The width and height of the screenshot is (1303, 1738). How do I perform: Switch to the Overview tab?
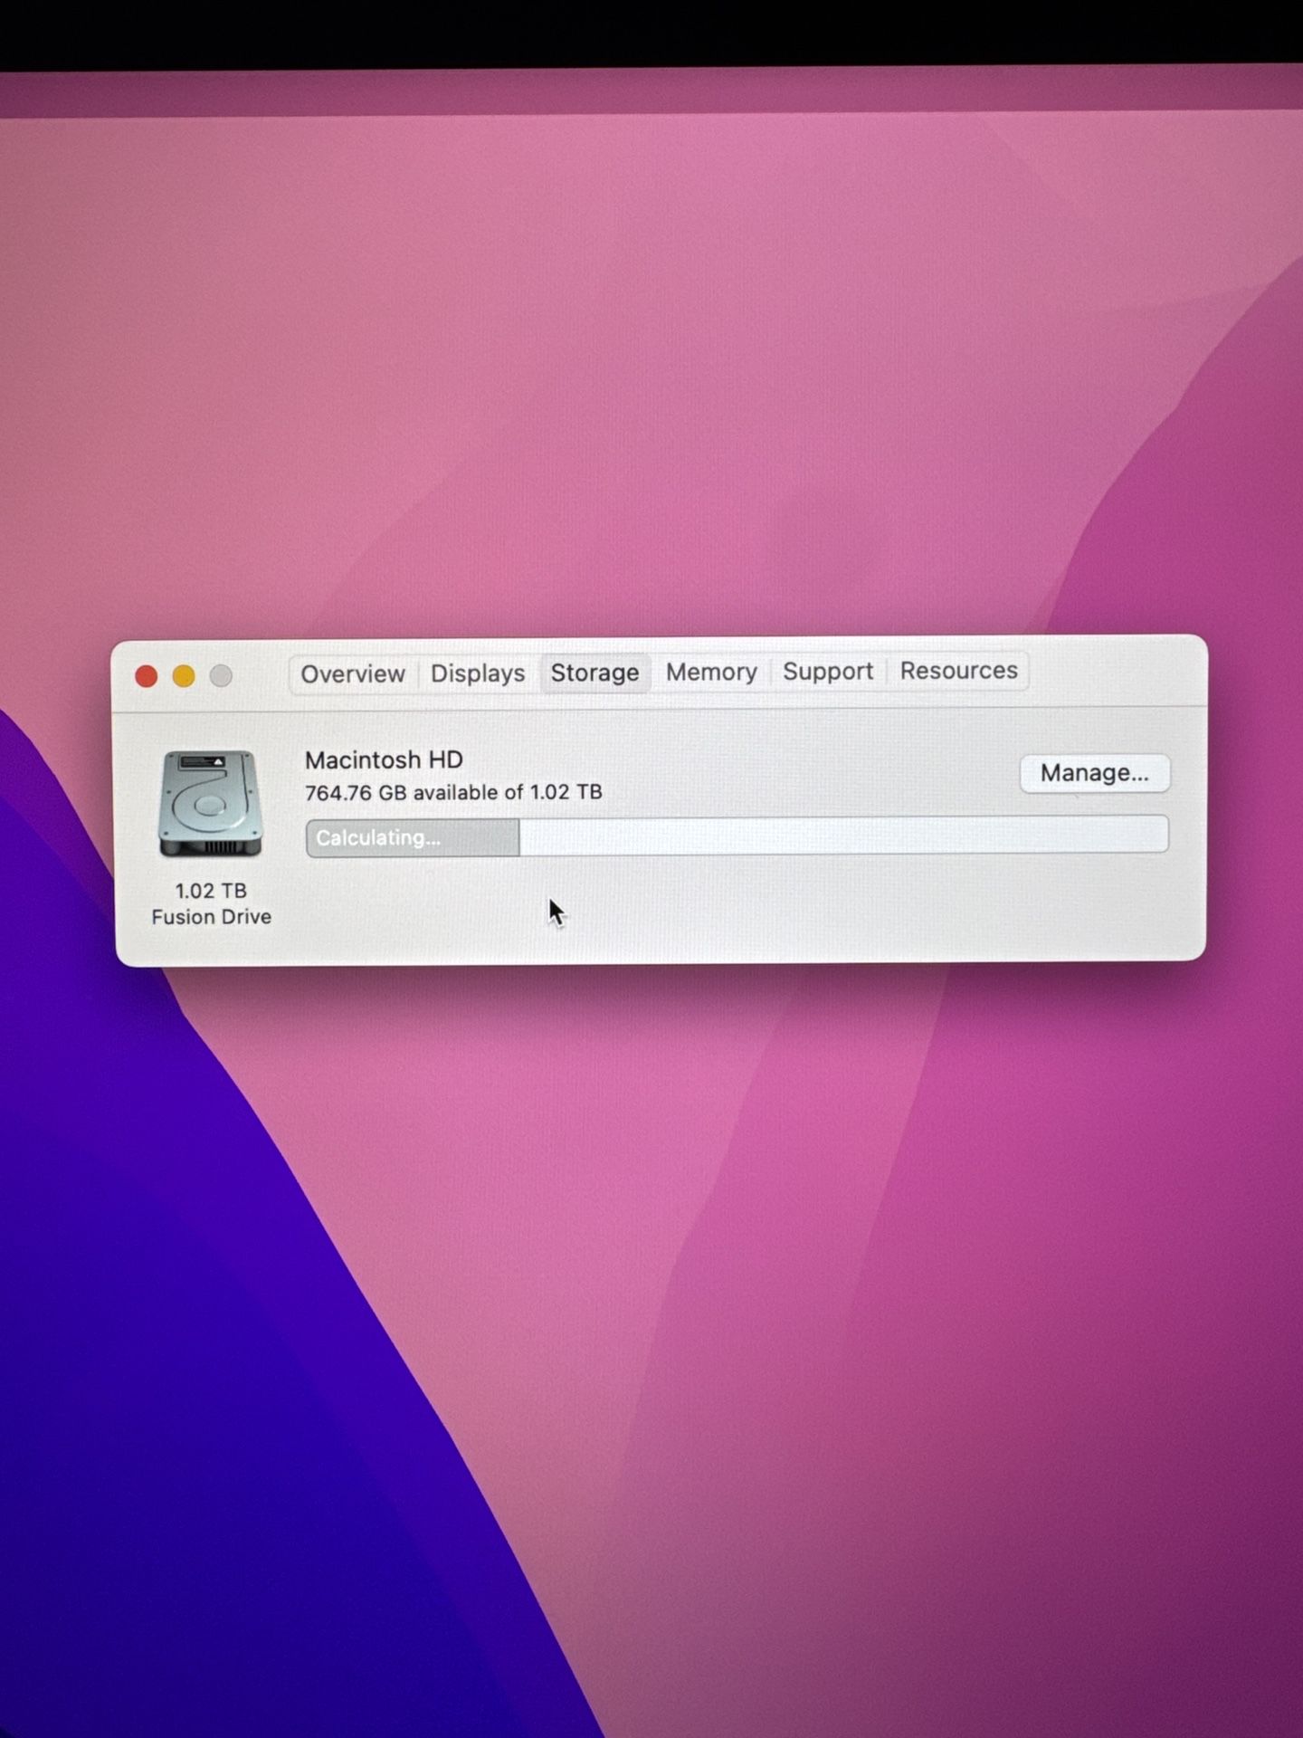click(x=353, y=674)
